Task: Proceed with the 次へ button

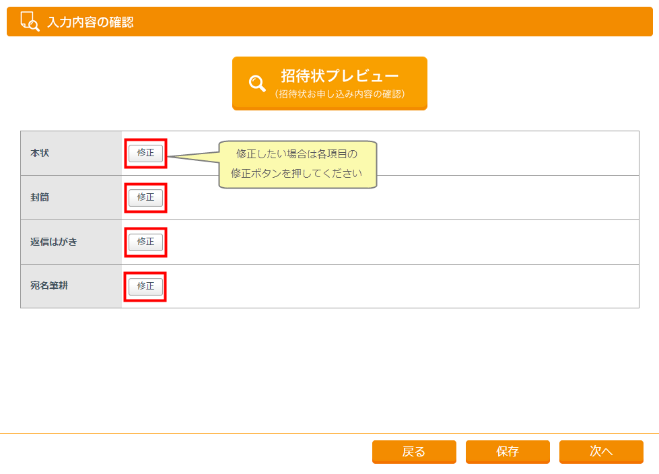Action: point(601,452)
